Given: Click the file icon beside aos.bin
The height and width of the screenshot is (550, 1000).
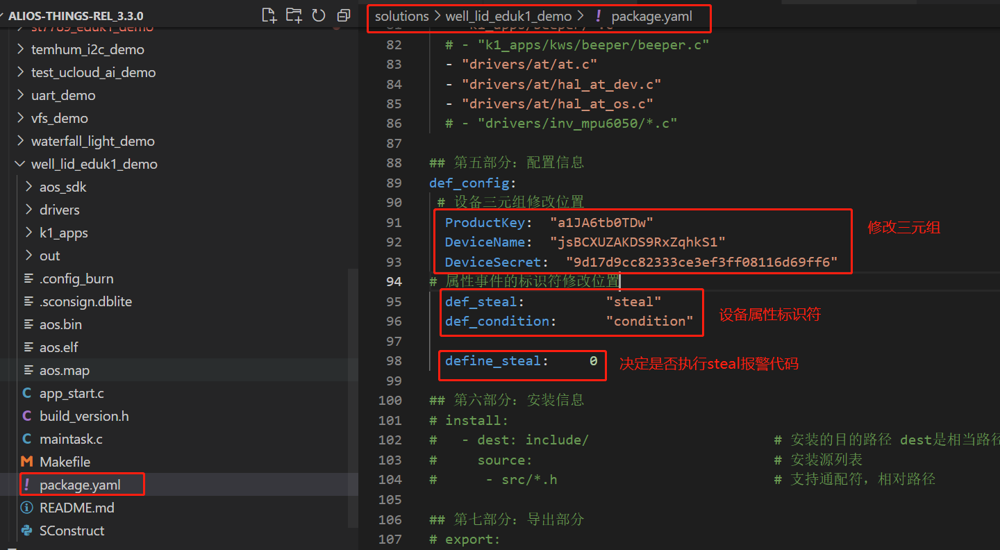Looking at the screenshot, I should coord(28,324).
